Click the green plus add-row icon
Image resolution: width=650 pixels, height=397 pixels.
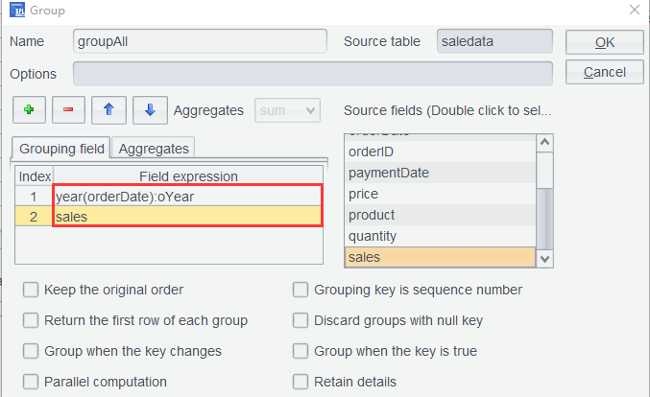click(29, 110)
